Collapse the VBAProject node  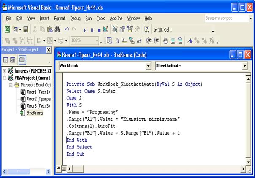[x=5, y=78]
